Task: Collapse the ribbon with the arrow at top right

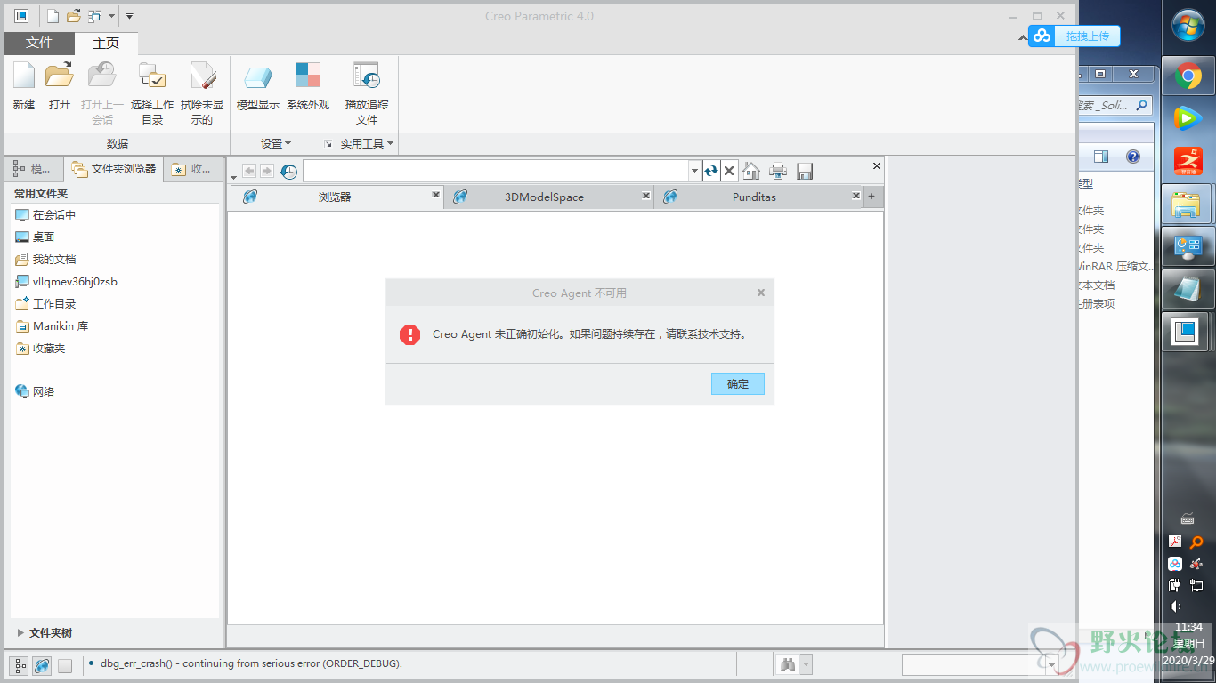Action: [x=1021, y=37]
